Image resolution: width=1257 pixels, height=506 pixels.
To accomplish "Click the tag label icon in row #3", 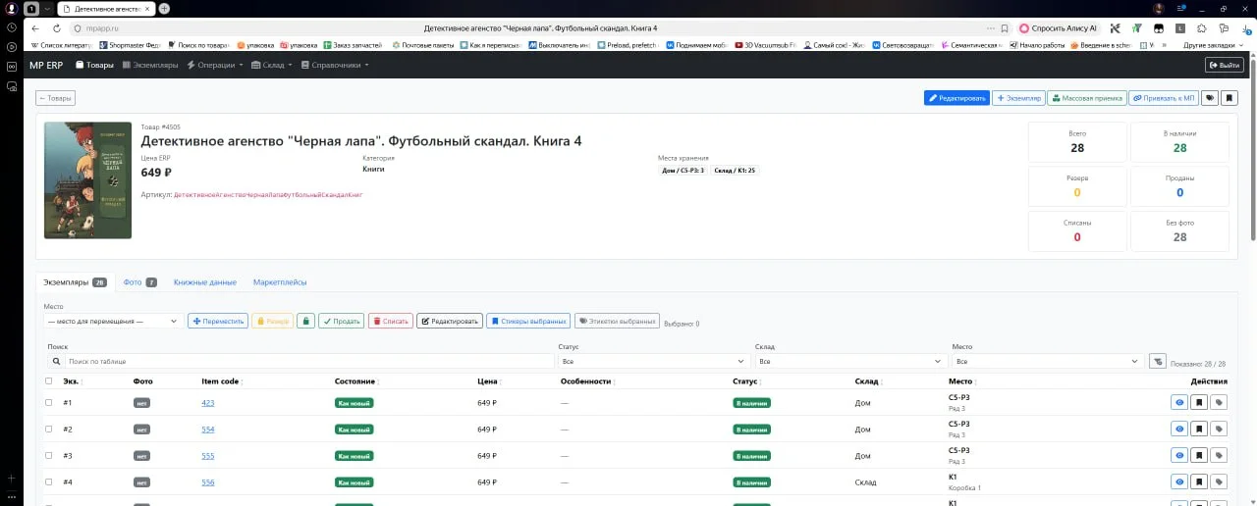I will point(1219,455).
